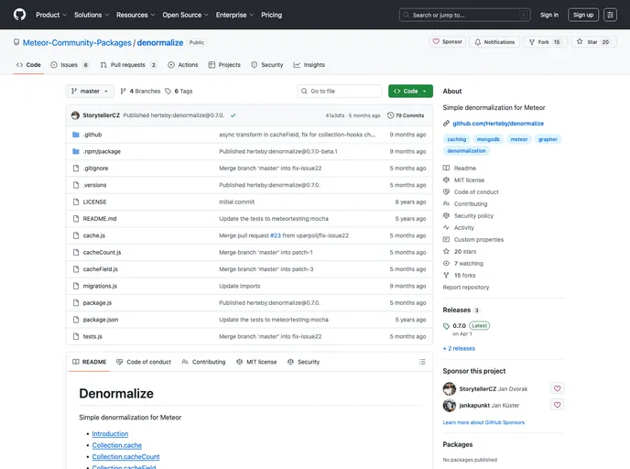Open the .npm/package folder

[102, 151]
